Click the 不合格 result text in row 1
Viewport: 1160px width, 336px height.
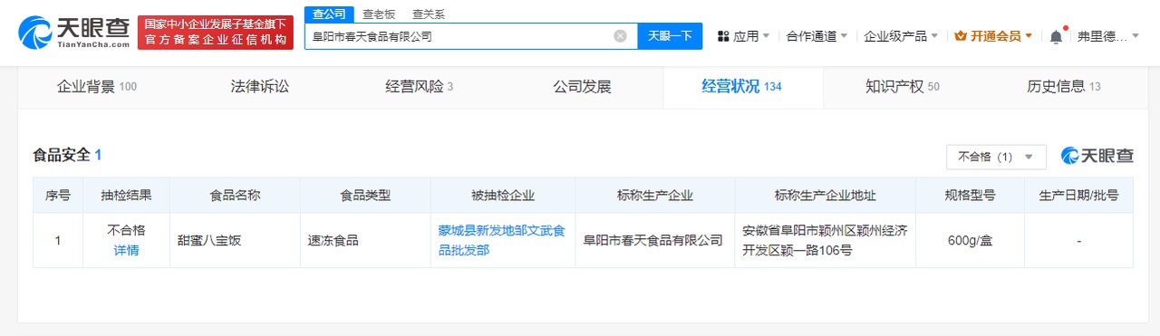(x=126, y=231)
